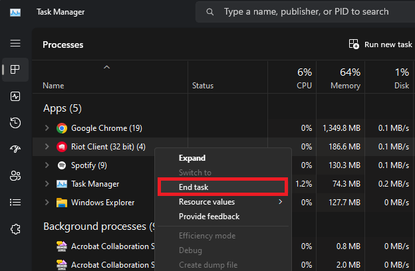415x271 pixels.
Task: Click the 186.6 MB memory value
Action: (345, 147)
